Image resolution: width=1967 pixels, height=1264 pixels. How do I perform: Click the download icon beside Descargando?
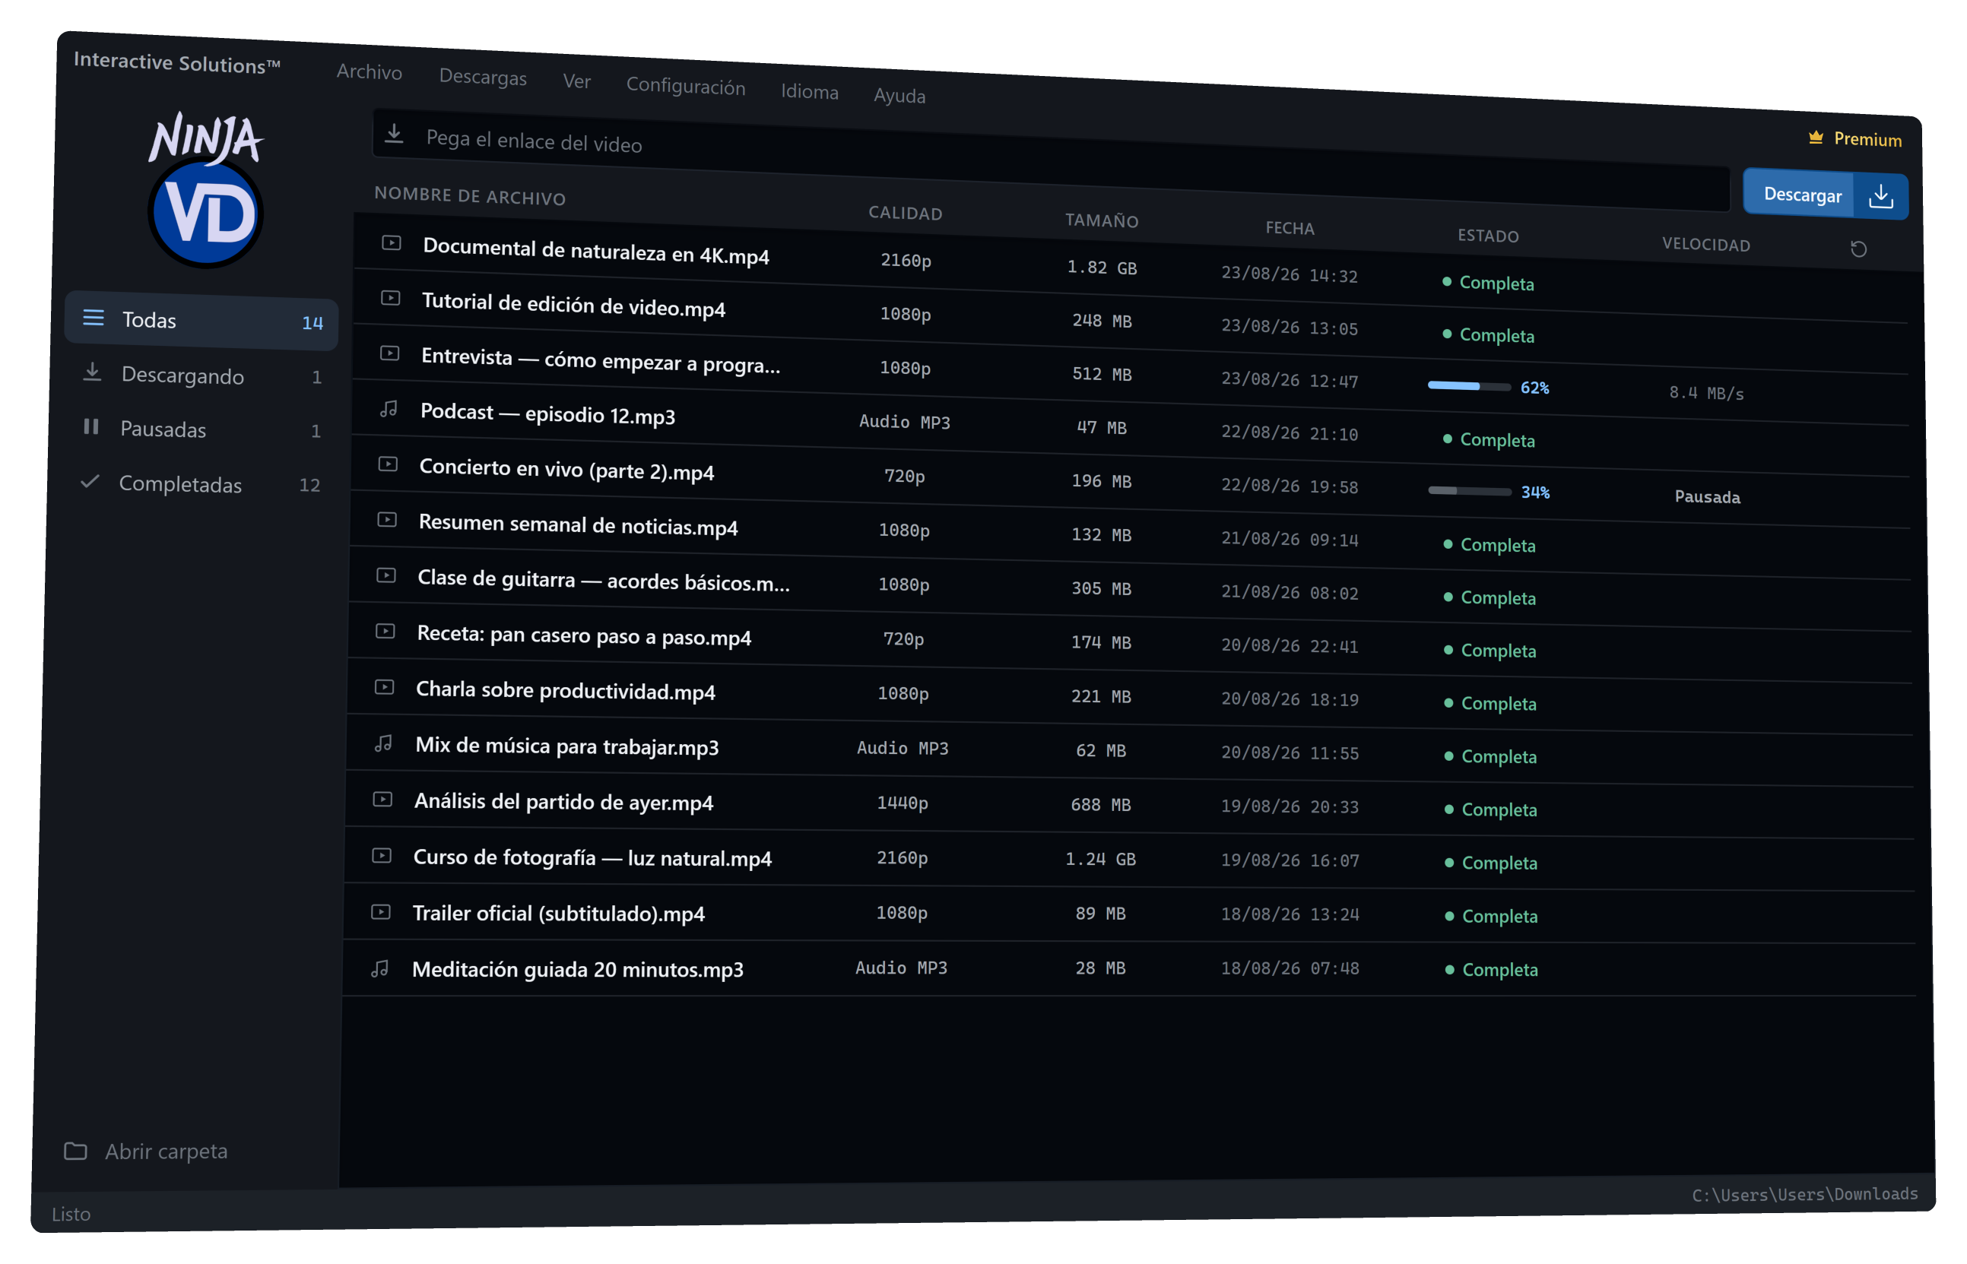[92, 372]
